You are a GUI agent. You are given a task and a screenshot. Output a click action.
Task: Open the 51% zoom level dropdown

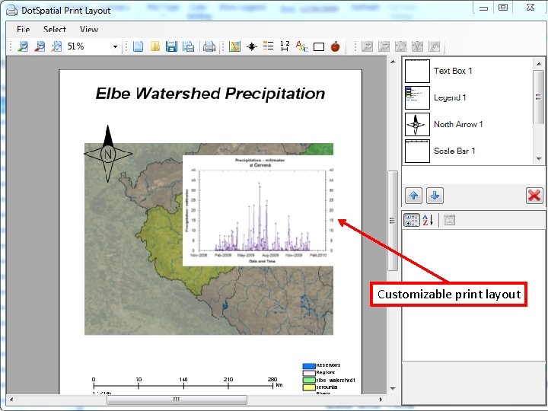click(x=115, y=46)
